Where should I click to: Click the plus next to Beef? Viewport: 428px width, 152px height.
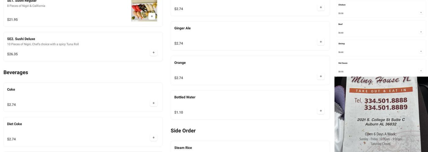(x=421, y=32)
